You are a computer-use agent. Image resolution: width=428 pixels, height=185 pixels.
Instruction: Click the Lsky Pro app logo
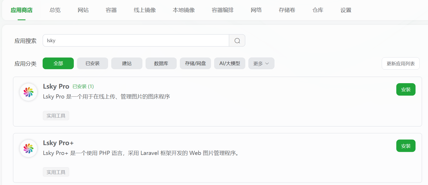coord(29,92)
